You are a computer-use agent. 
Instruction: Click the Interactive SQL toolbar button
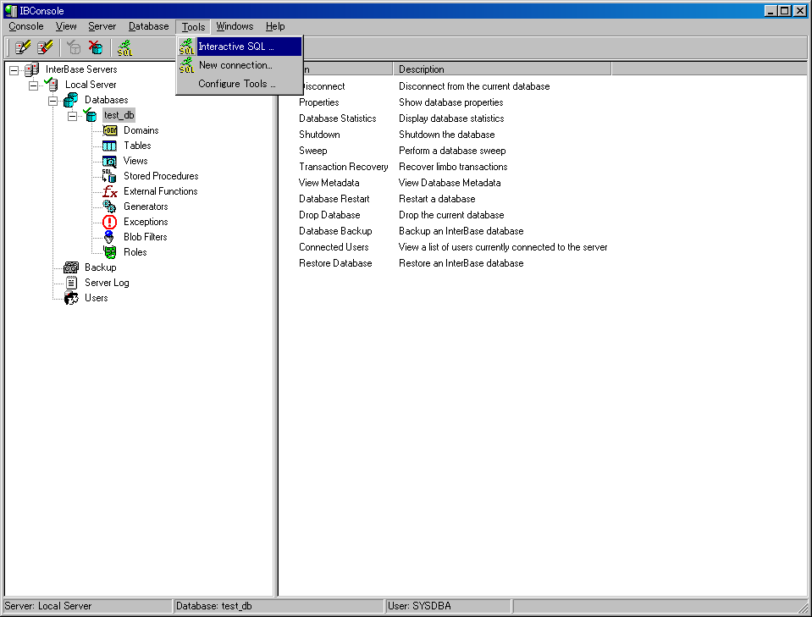pos(125,47)
